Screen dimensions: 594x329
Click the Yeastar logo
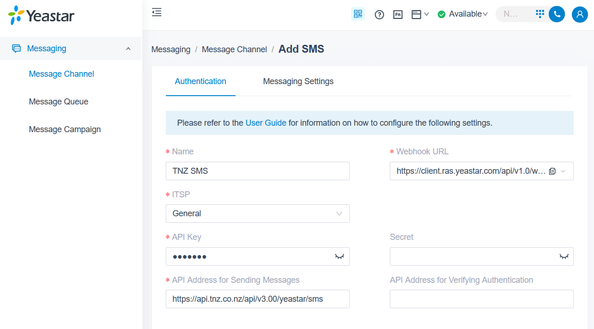[x=40, y=15]
